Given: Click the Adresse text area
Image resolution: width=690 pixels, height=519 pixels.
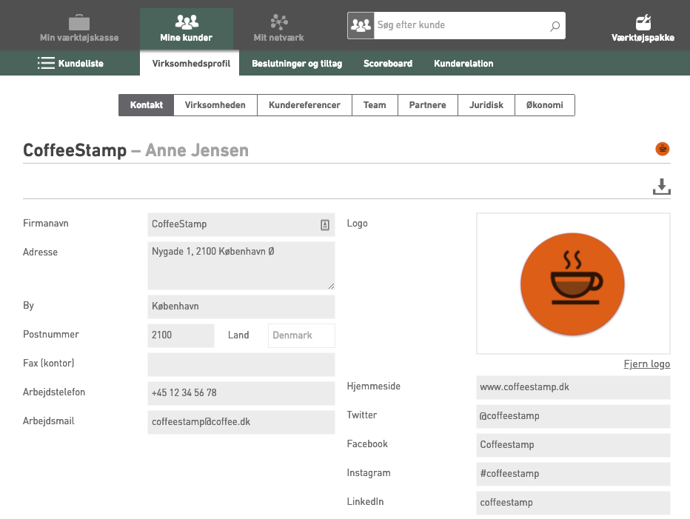Looking at the screenshot, I should (241, 266).
